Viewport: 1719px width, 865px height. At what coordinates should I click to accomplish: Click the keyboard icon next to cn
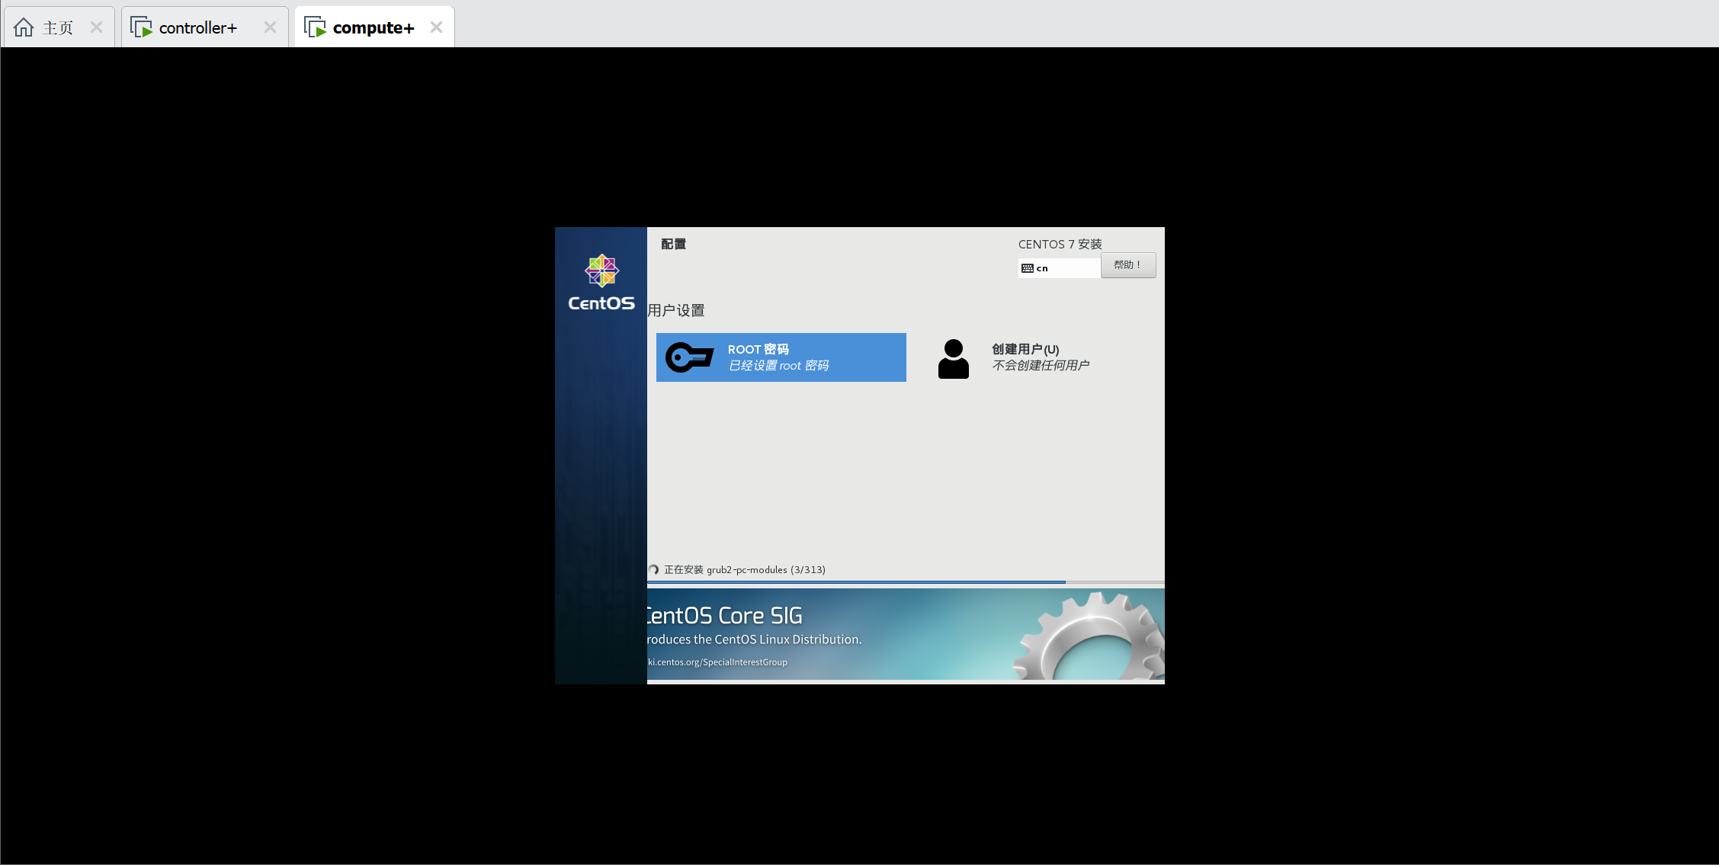[1028, 268]
